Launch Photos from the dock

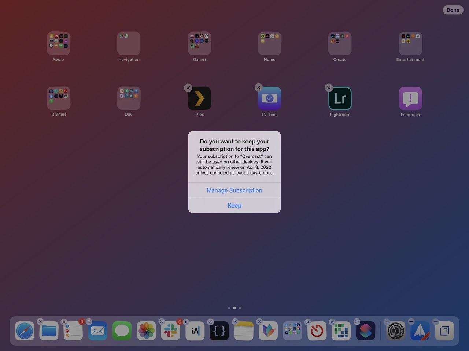click(146, 331)
